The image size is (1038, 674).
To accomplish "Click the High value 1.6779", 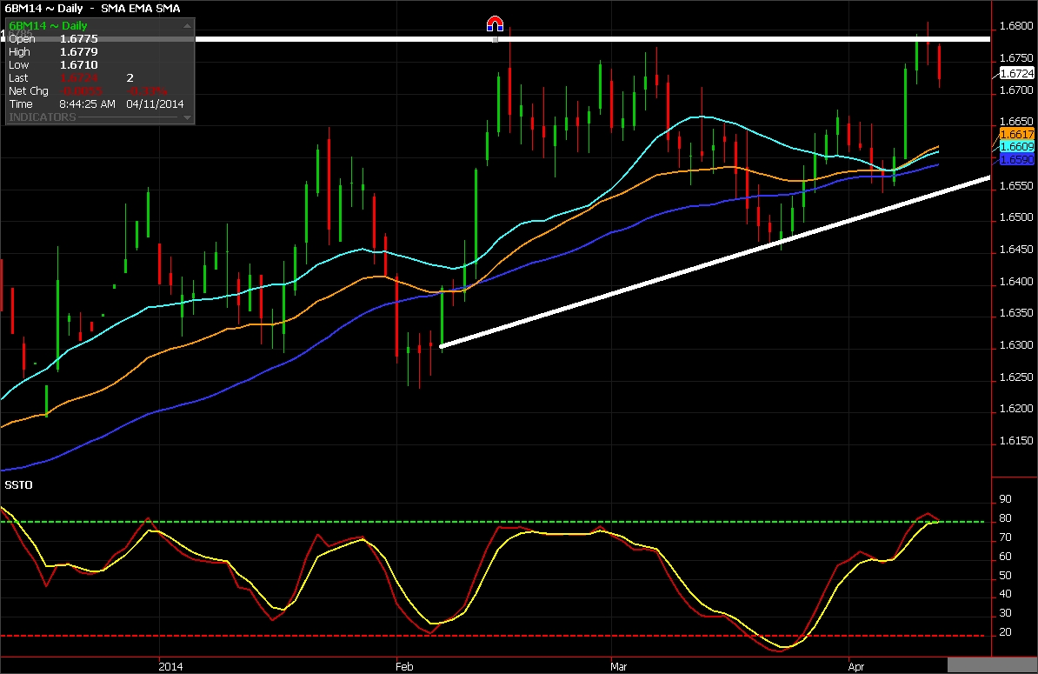I will point(79,51).
